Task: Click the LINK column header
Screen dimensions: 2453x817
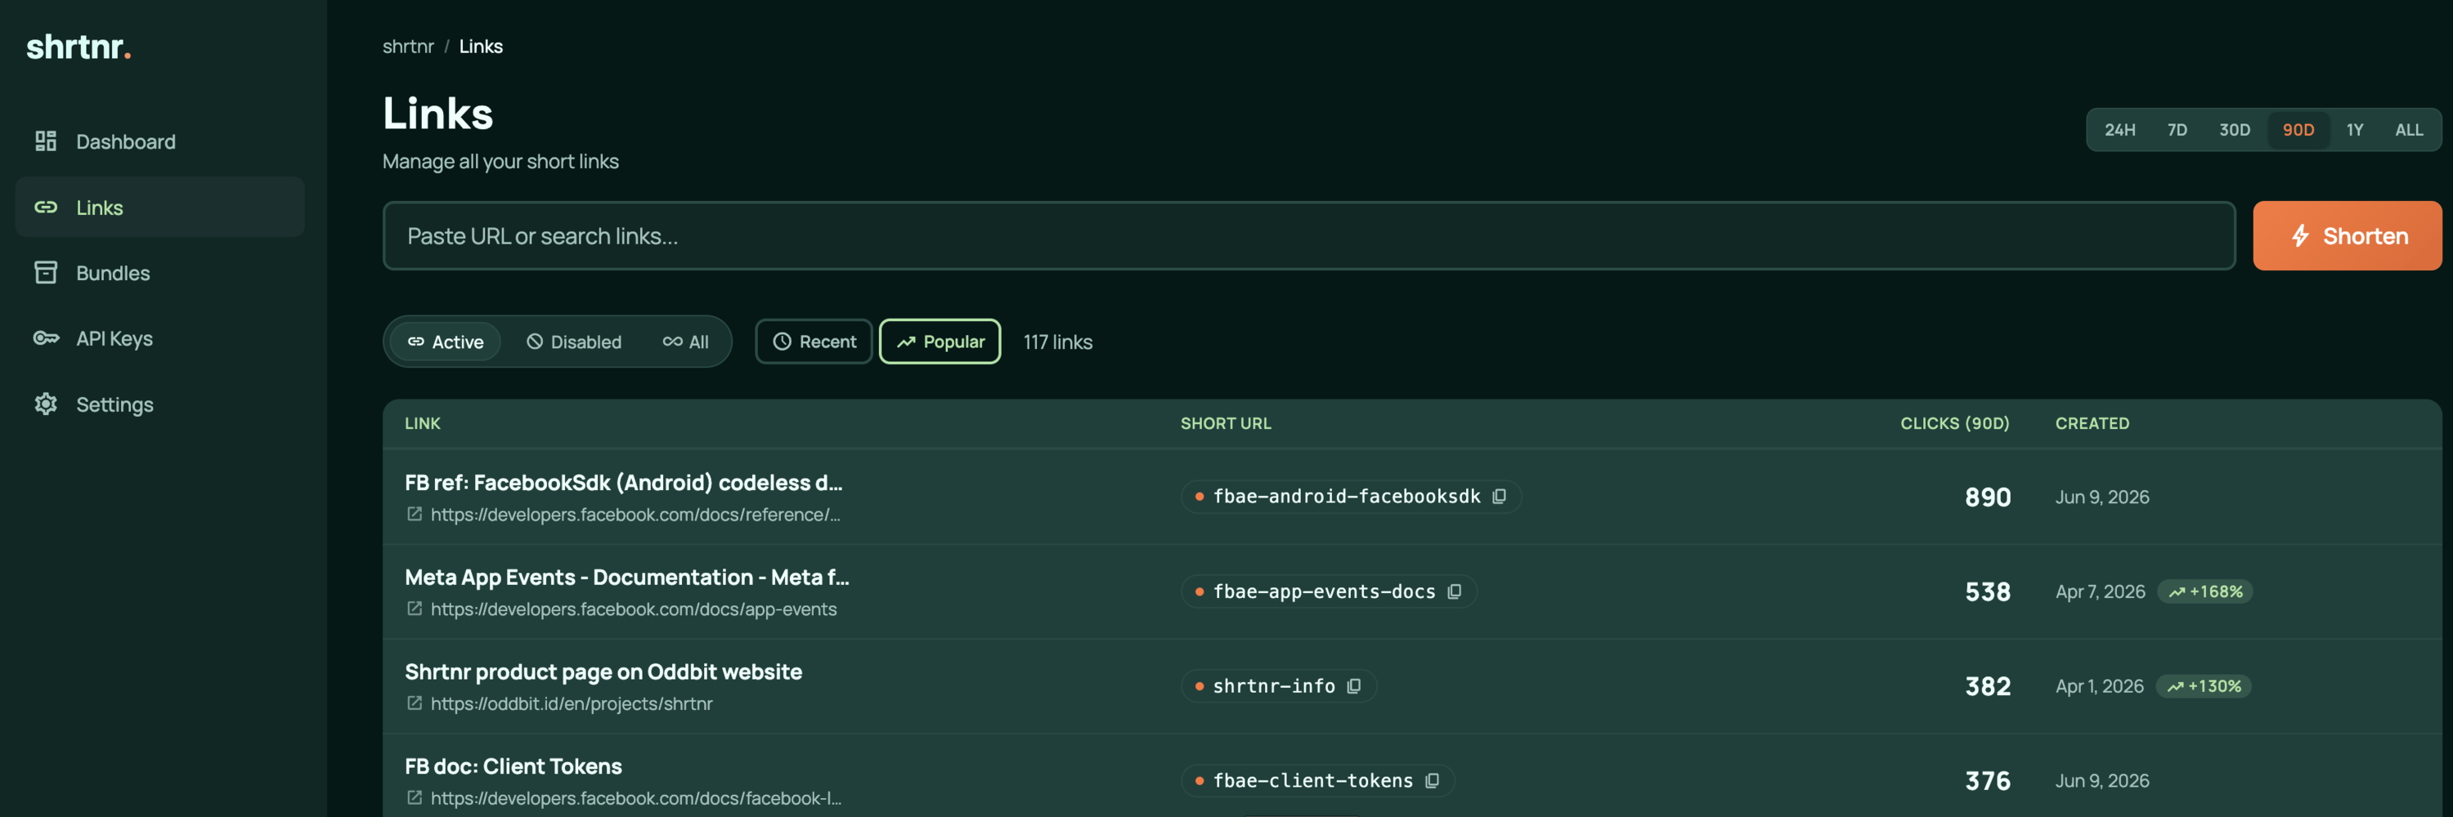Action: [422, 424]
